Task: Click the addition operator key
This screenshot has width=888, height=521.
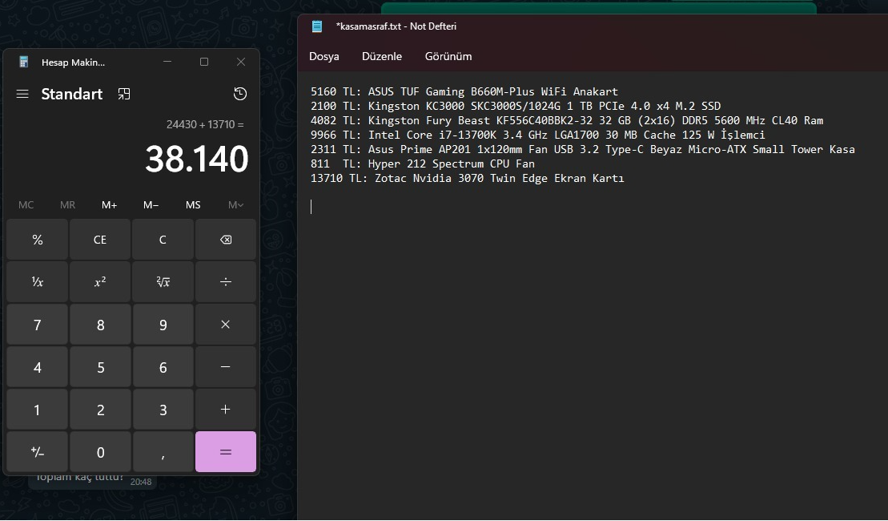Action: click(x=225, y=410)
